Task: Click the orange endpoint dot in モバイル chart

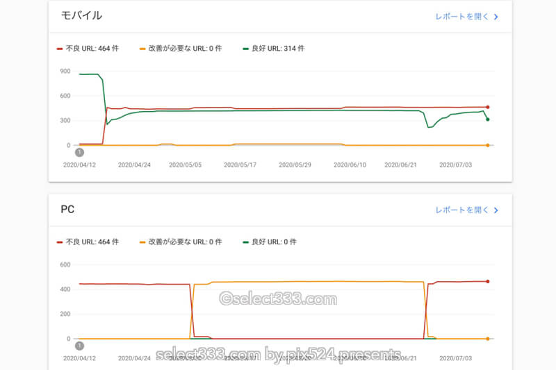Action: 488,145
